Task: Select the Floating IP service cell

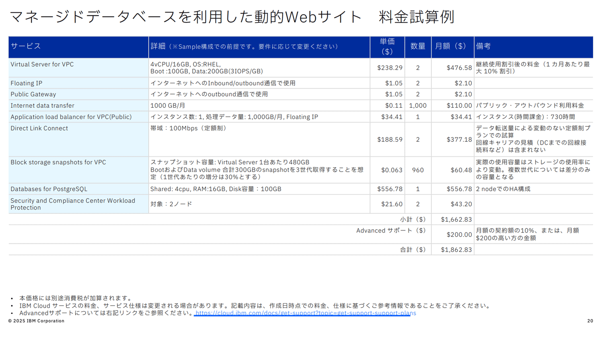Action: tap(27, 83)
